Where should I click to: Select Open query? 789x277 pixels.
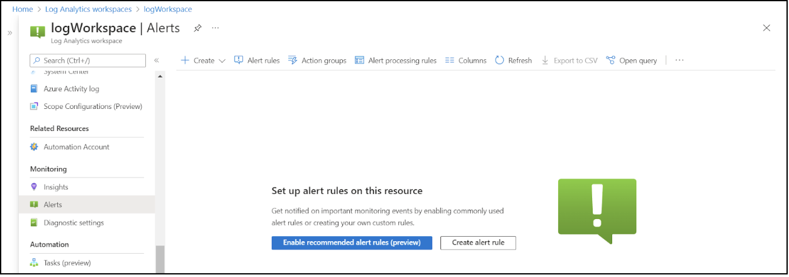[632, 60]
